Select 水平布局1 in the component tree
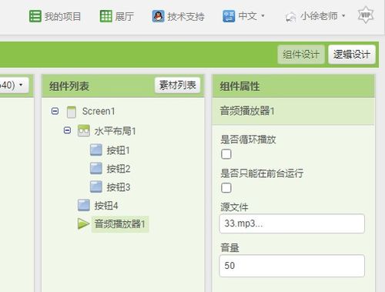Image resolution: width=385 pixels, height=292 pixels. [x=115, y=131]
